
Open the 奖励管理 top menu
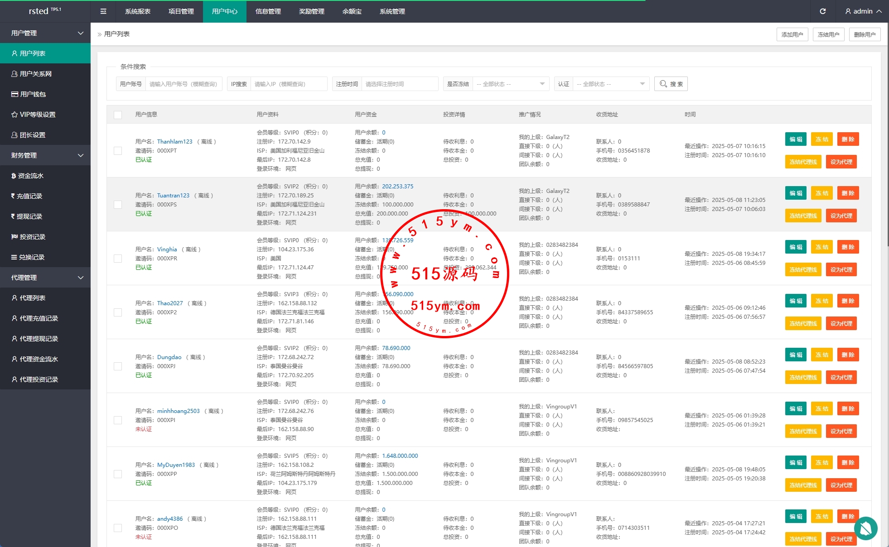coord(312,11)
